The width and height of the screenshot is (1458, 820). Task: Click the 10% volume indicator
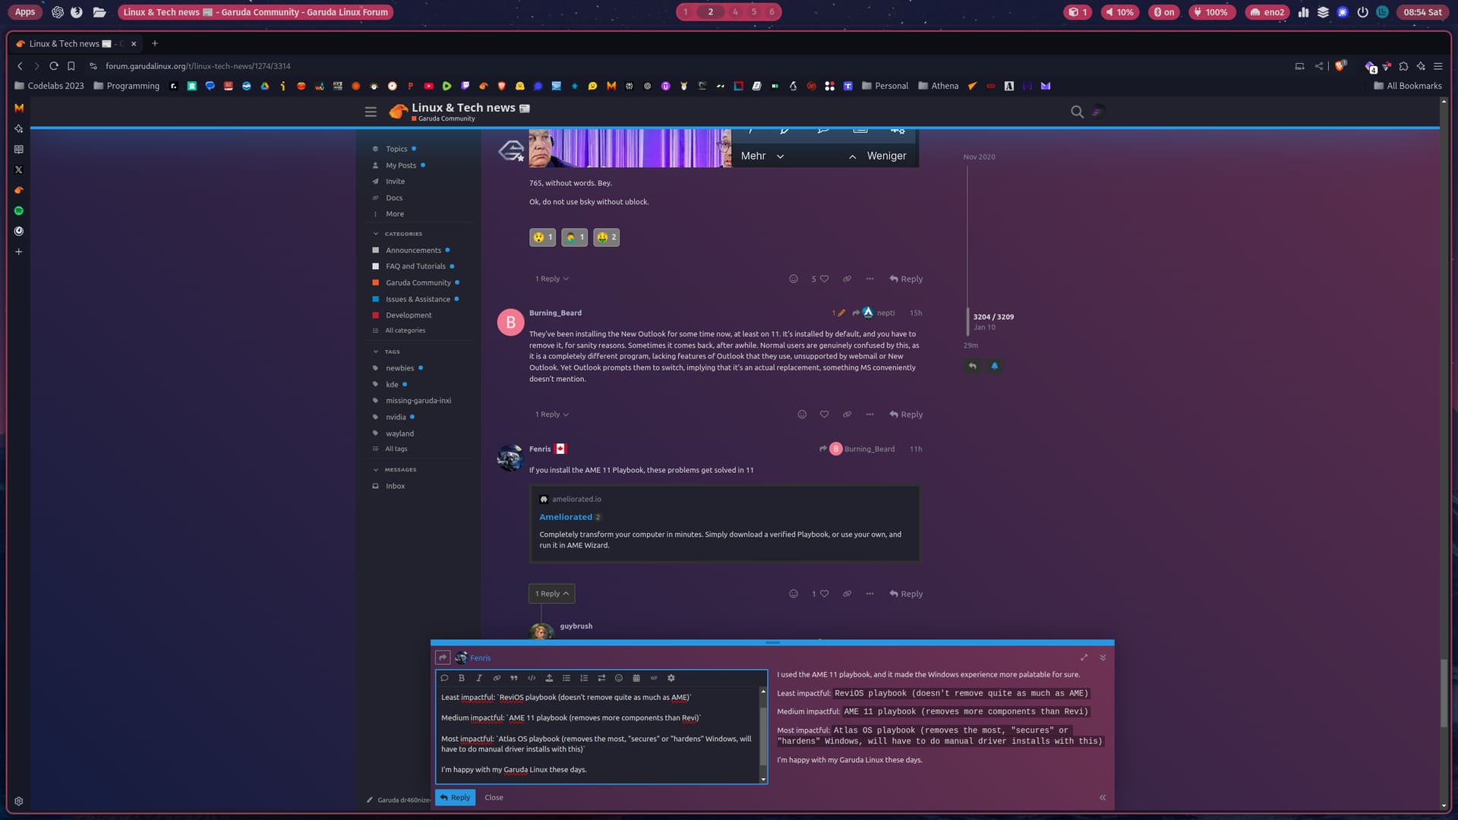pyautogui.click(x=1119, y=12)
